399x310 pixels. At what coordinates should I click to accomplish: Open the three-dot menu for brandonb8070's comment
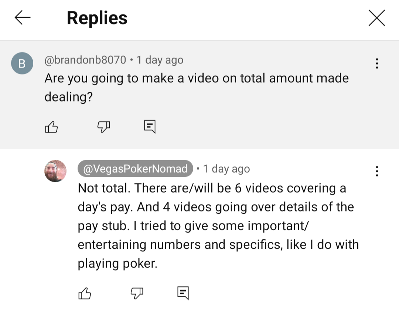point(376,63)
